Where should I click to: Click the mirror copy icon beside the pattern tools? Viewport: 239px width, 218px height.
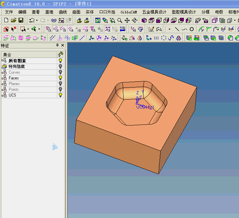coord(179,38)
